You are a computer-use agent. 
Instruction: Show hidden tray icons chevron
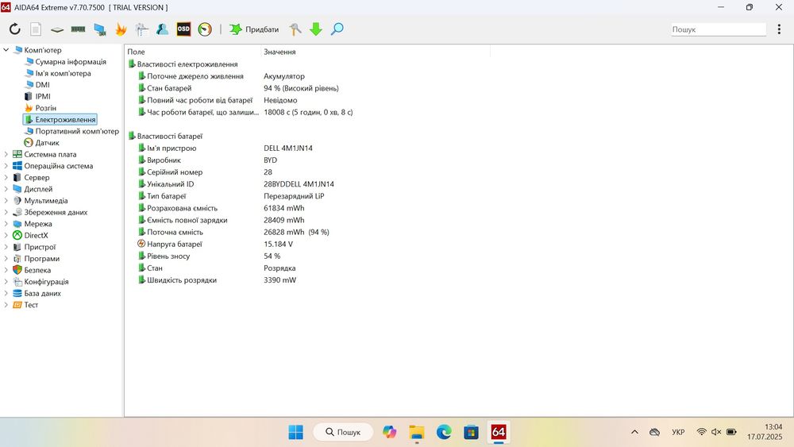pyautogui.click(x=634, y=432)
